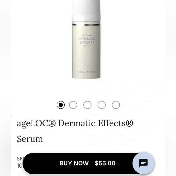Tap the $56.00 price in buy bar
The width and height of the screenshot is (176, 176).
coord(105,163)
